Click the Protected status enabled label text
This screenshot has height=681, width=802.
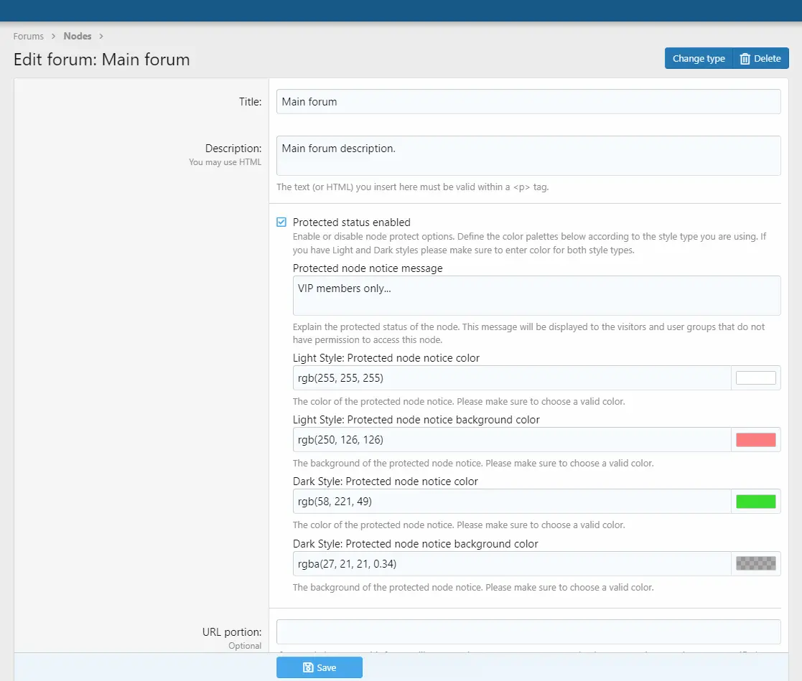click(x=352, y=222)
